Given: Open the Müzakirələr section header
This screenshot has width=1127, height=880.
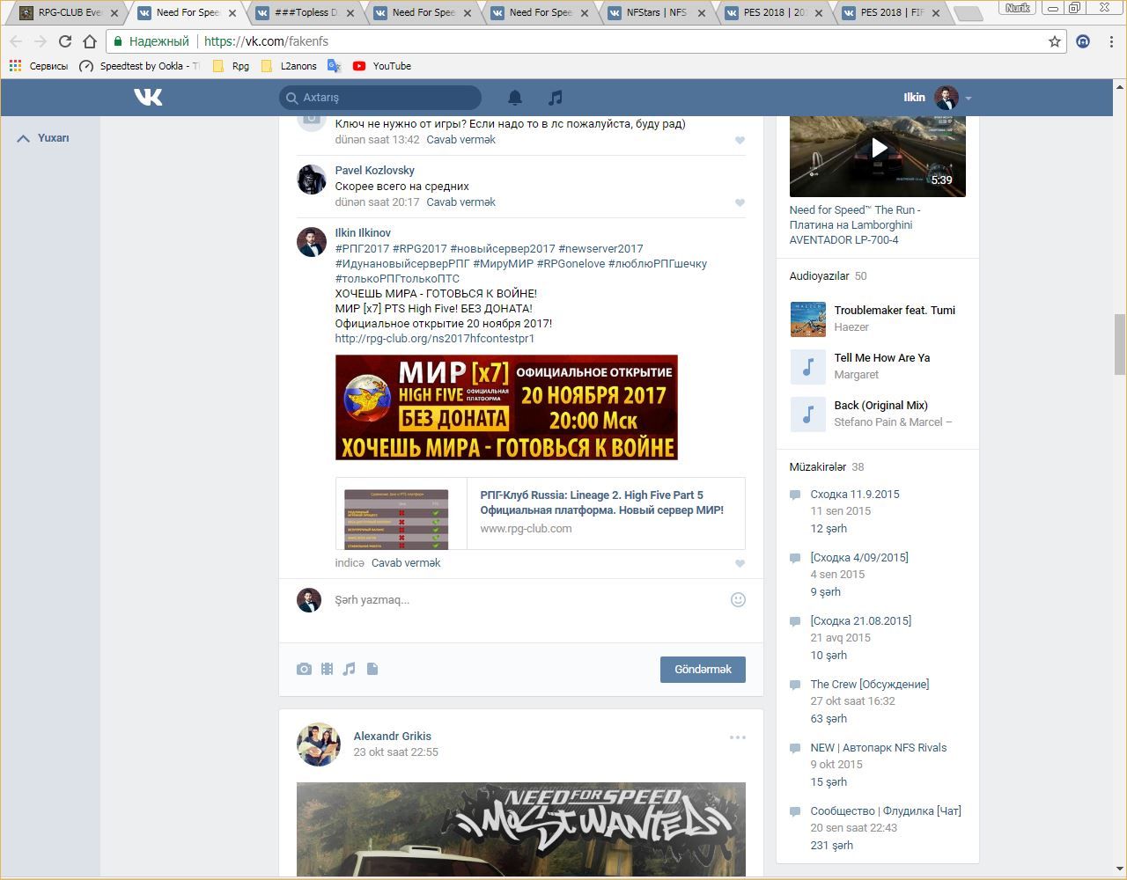Looking at the screenshot, I should pyautogui.click(x=817, y=467).
